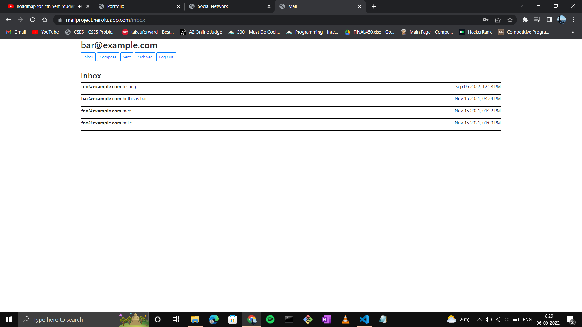The height and width of the screenshot is (327, 582).
Task: Reload the current page
Action: (x=32, y=20)
